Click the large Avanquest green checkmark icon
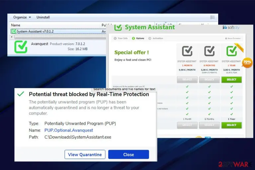 point(21,47)
